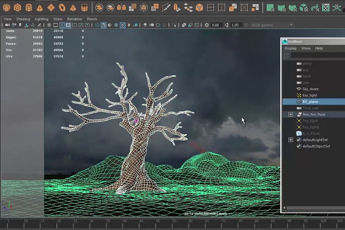Click the Select Camera panel icon

7,25
